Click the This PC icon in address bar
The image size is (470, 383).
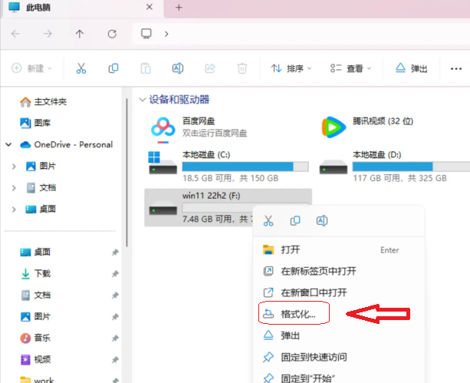click(x=146, y=33)
